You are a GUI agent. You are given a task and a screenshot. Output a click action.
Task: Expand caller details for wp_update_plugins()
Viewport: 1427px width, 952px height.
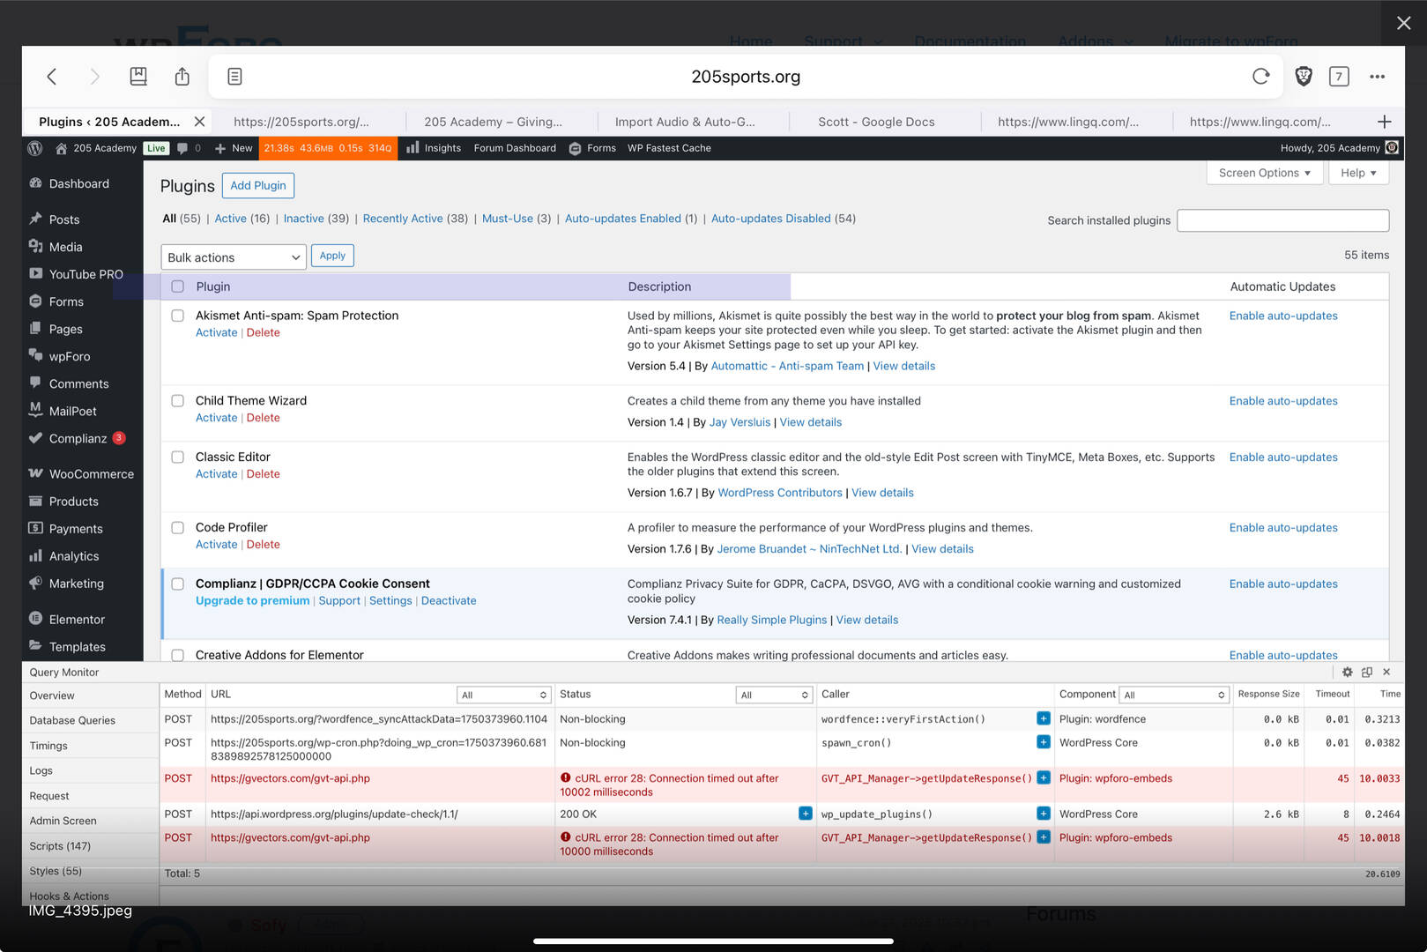tap(1044, 814)
